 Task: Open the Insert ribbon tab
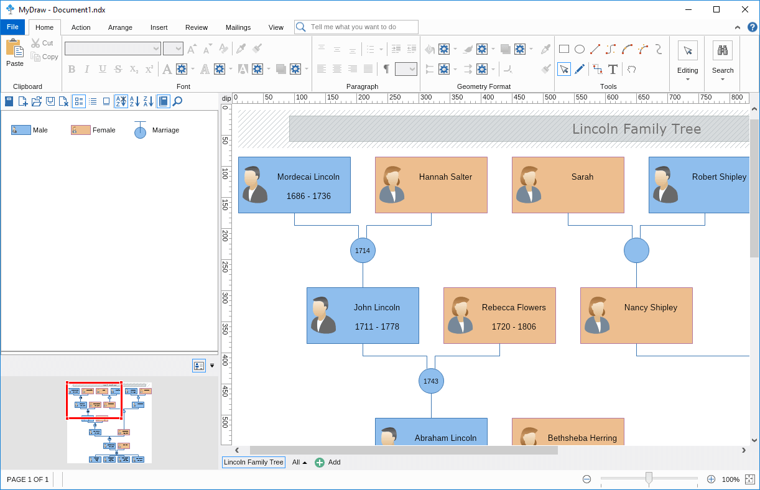pos(159,27)
